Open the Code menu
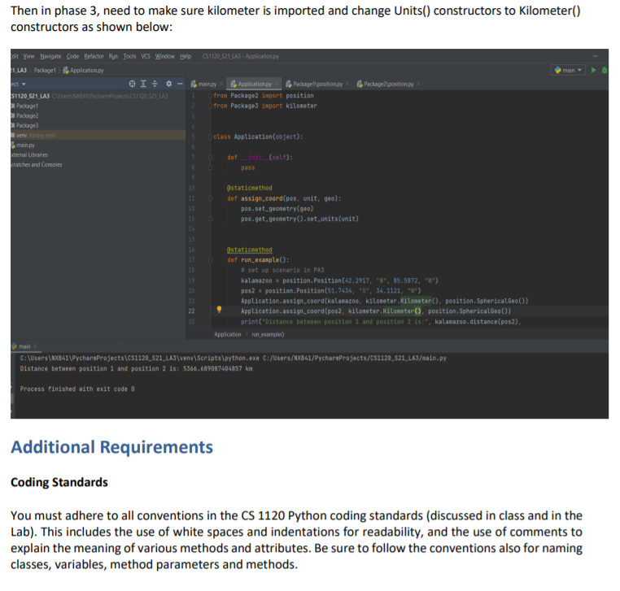 pos(72,56)
